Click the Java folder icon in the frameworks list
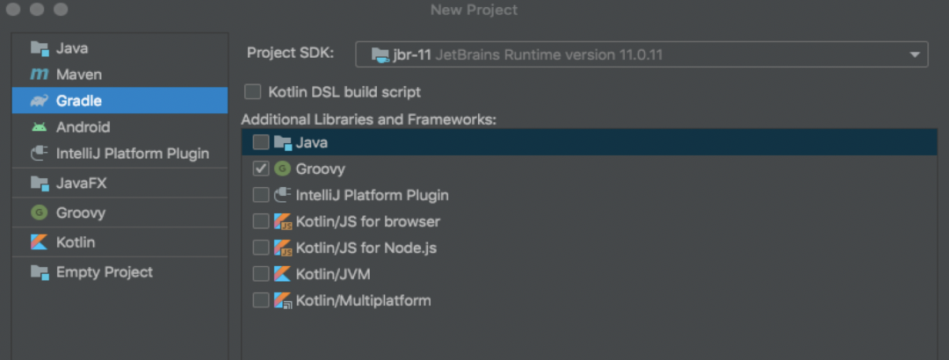The image size is (949, 360). pyautogui.click(x=283, y=143)
